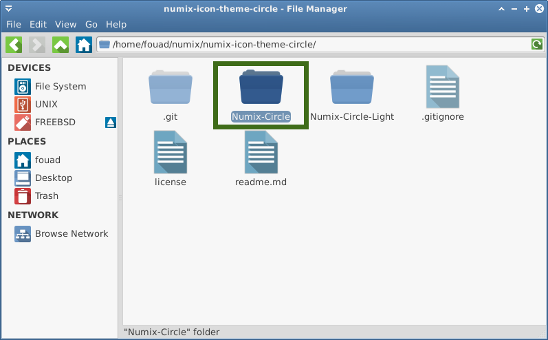Click the Browse Network label

point(72,233)
